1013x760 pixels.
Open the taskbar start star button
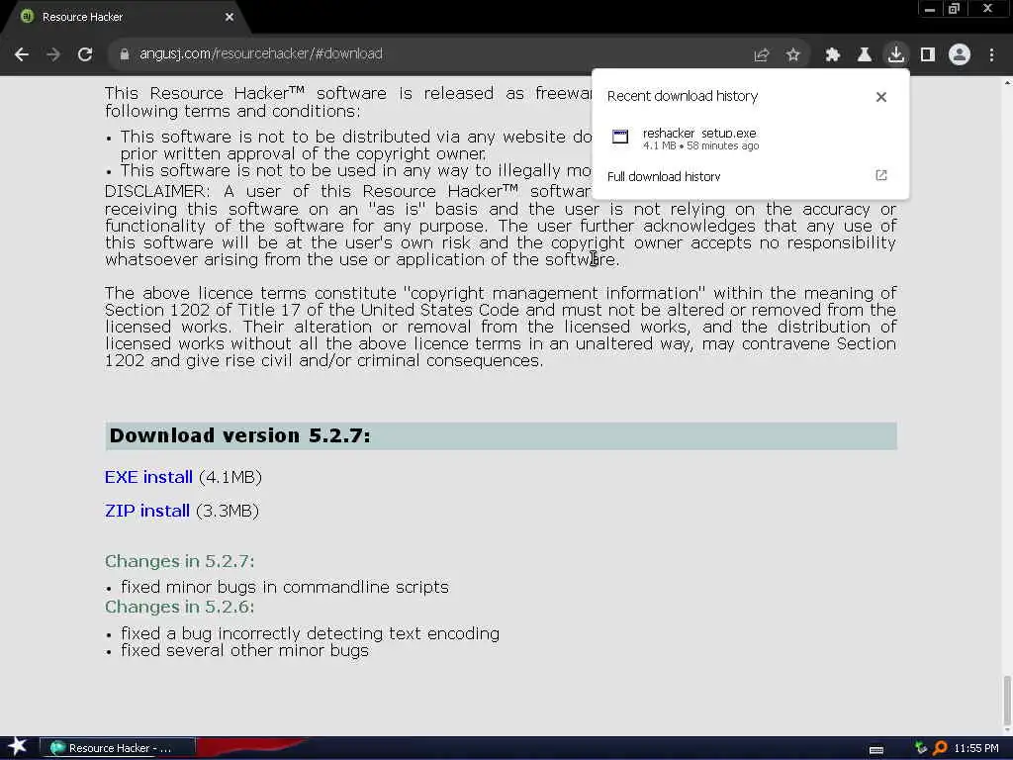[18, 747]
